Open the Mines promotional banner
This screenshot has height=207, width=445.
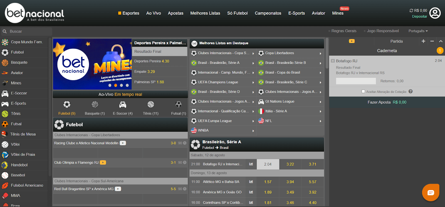pyautogui.click(x=92, y=64)
